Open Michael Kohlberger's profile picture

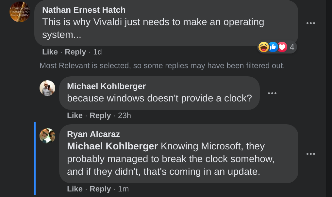(47, 88)
